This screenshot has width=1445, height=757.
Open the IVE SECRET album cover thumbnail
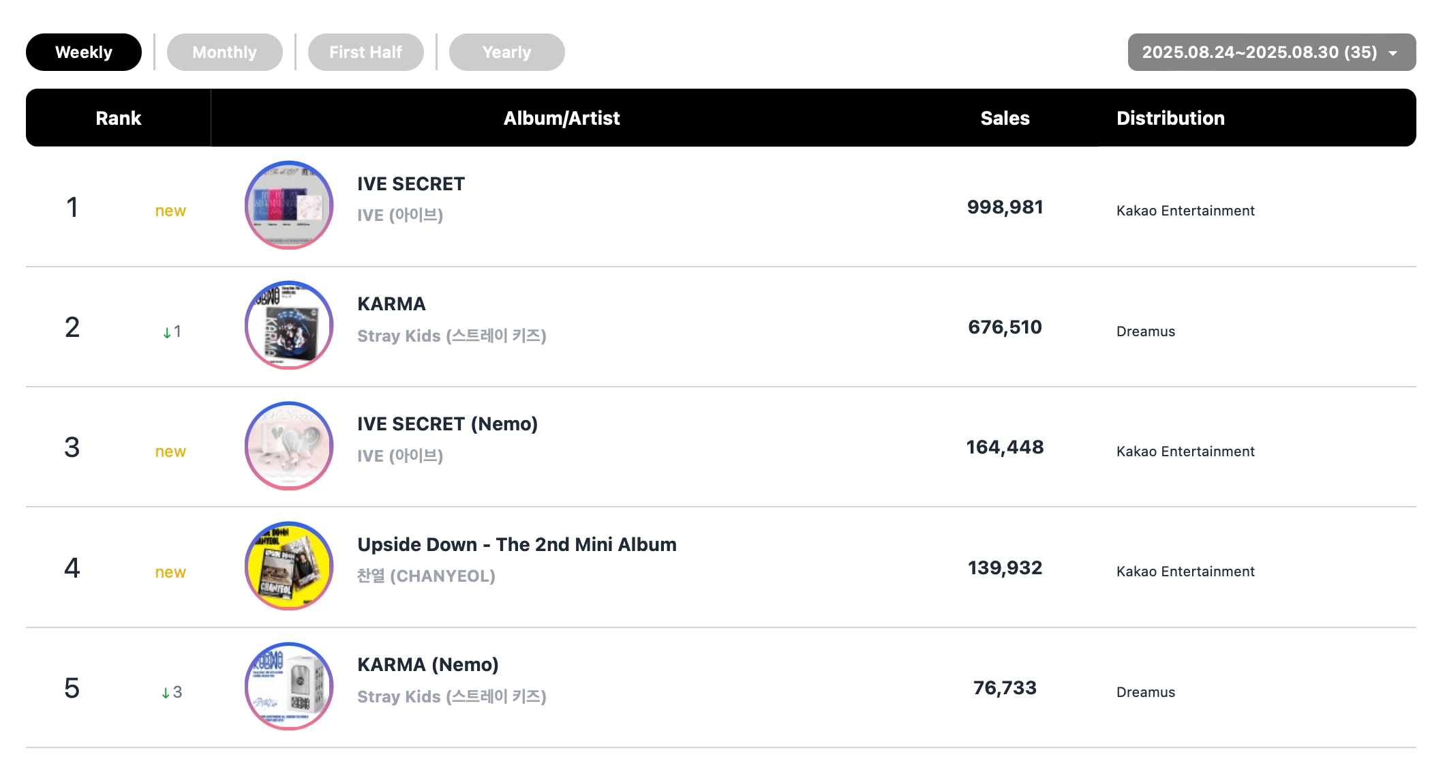289,205
